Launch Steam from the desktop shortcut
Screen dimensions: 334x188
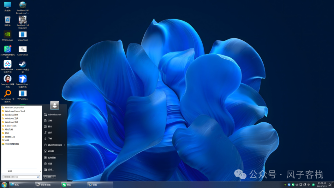point(23,64)
